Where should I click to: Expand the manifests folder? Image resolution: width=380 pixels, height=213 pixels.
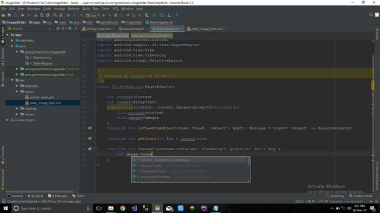[x=12, y=41]
